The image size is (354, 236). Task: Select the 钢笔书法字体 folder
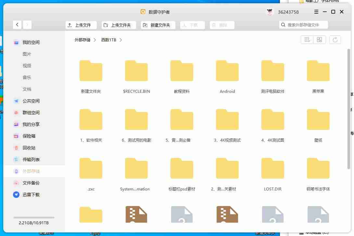318,168
